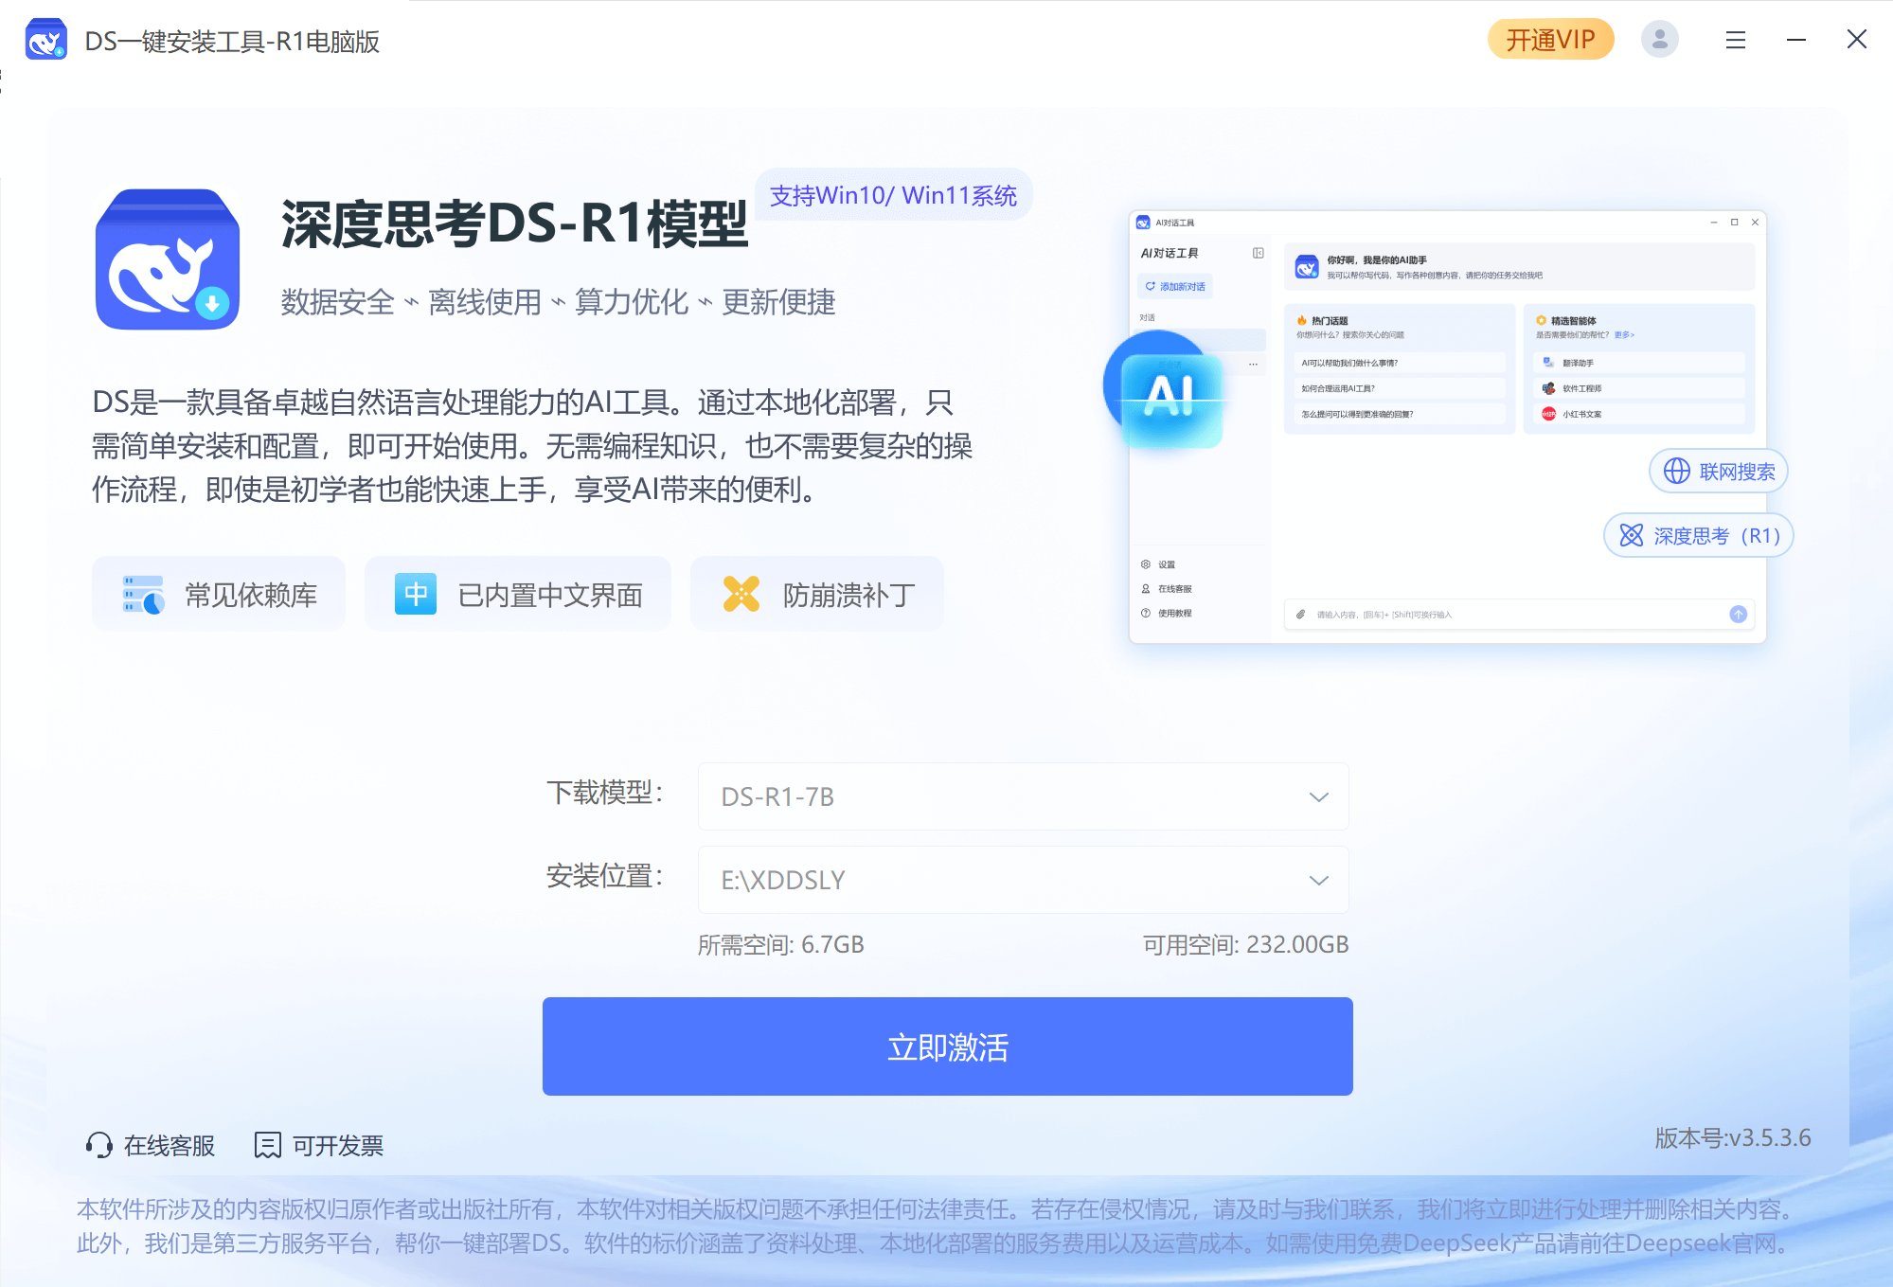Viewport: 1893px width, 1287px height.
Task: Open the download model dropdown DS-R1-7B
Action: (1023, 796)
